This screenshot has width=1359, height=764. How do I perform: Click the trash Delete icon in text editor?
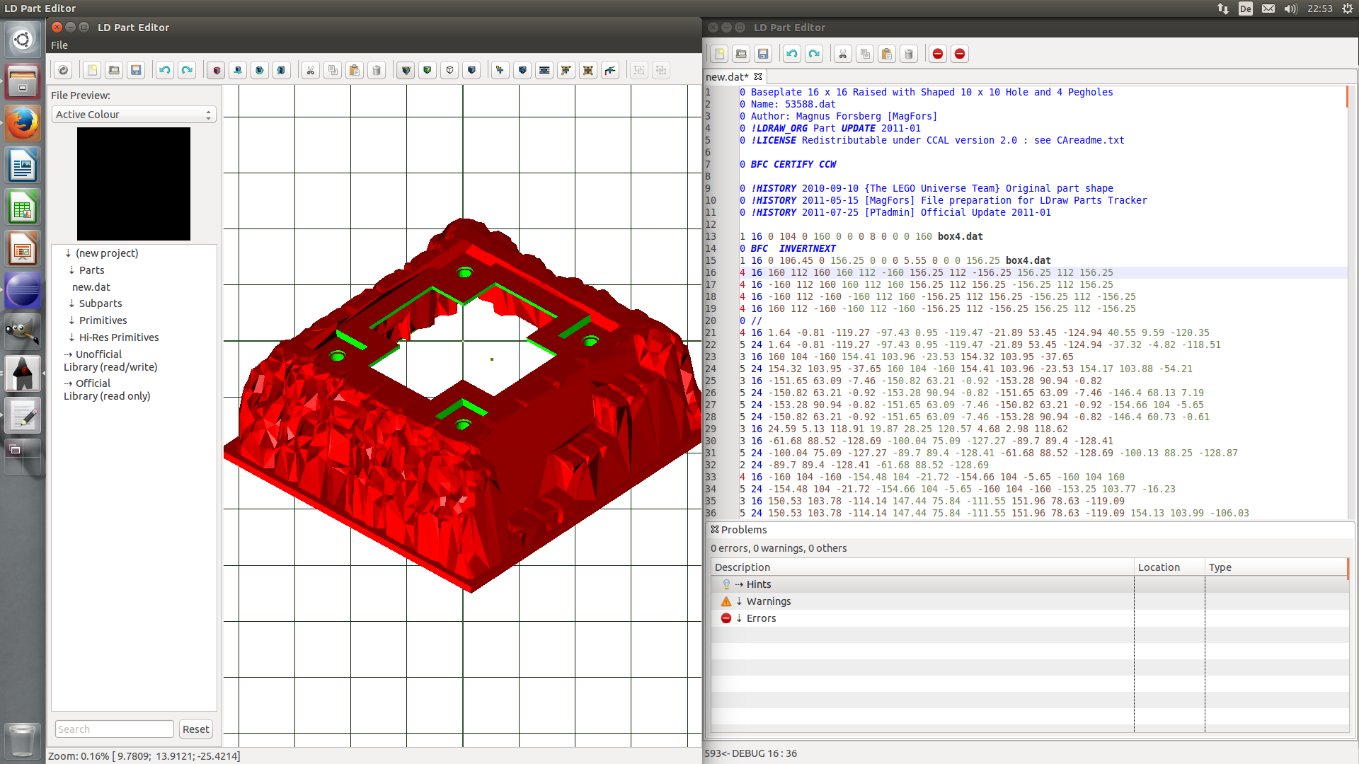coord(909,54)
